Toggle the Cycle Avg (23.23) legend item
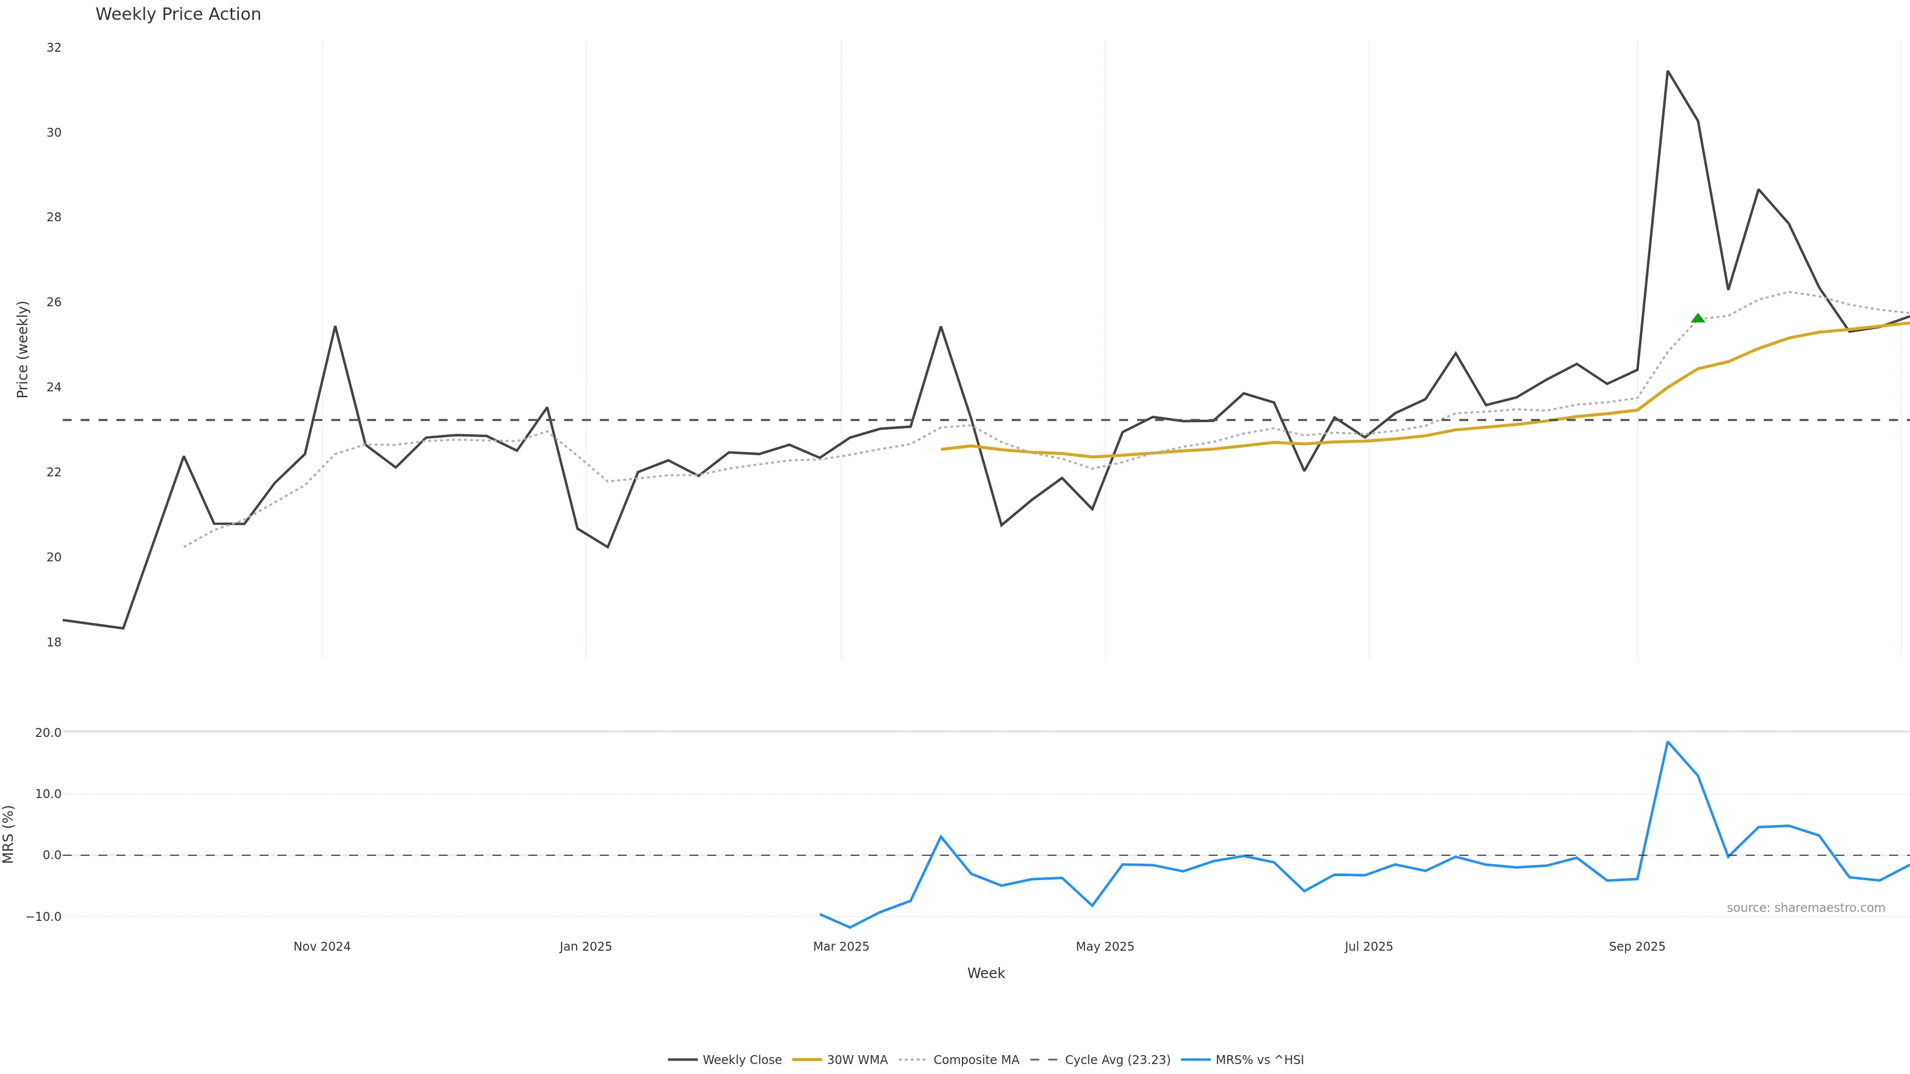This screenshot has width=1910, height=1074. (x=1117, y=1060)
